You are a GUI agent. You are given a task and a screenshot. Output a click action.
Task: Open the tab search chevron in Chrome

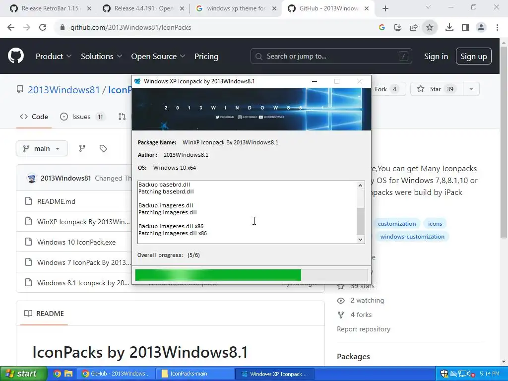pos(428,7)
